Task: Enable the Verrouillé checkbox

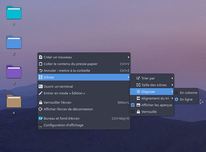Action: 133,112
